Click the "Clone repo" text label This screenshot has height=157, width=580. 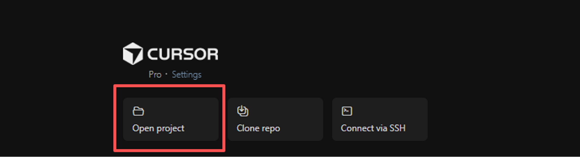point(258,129)
